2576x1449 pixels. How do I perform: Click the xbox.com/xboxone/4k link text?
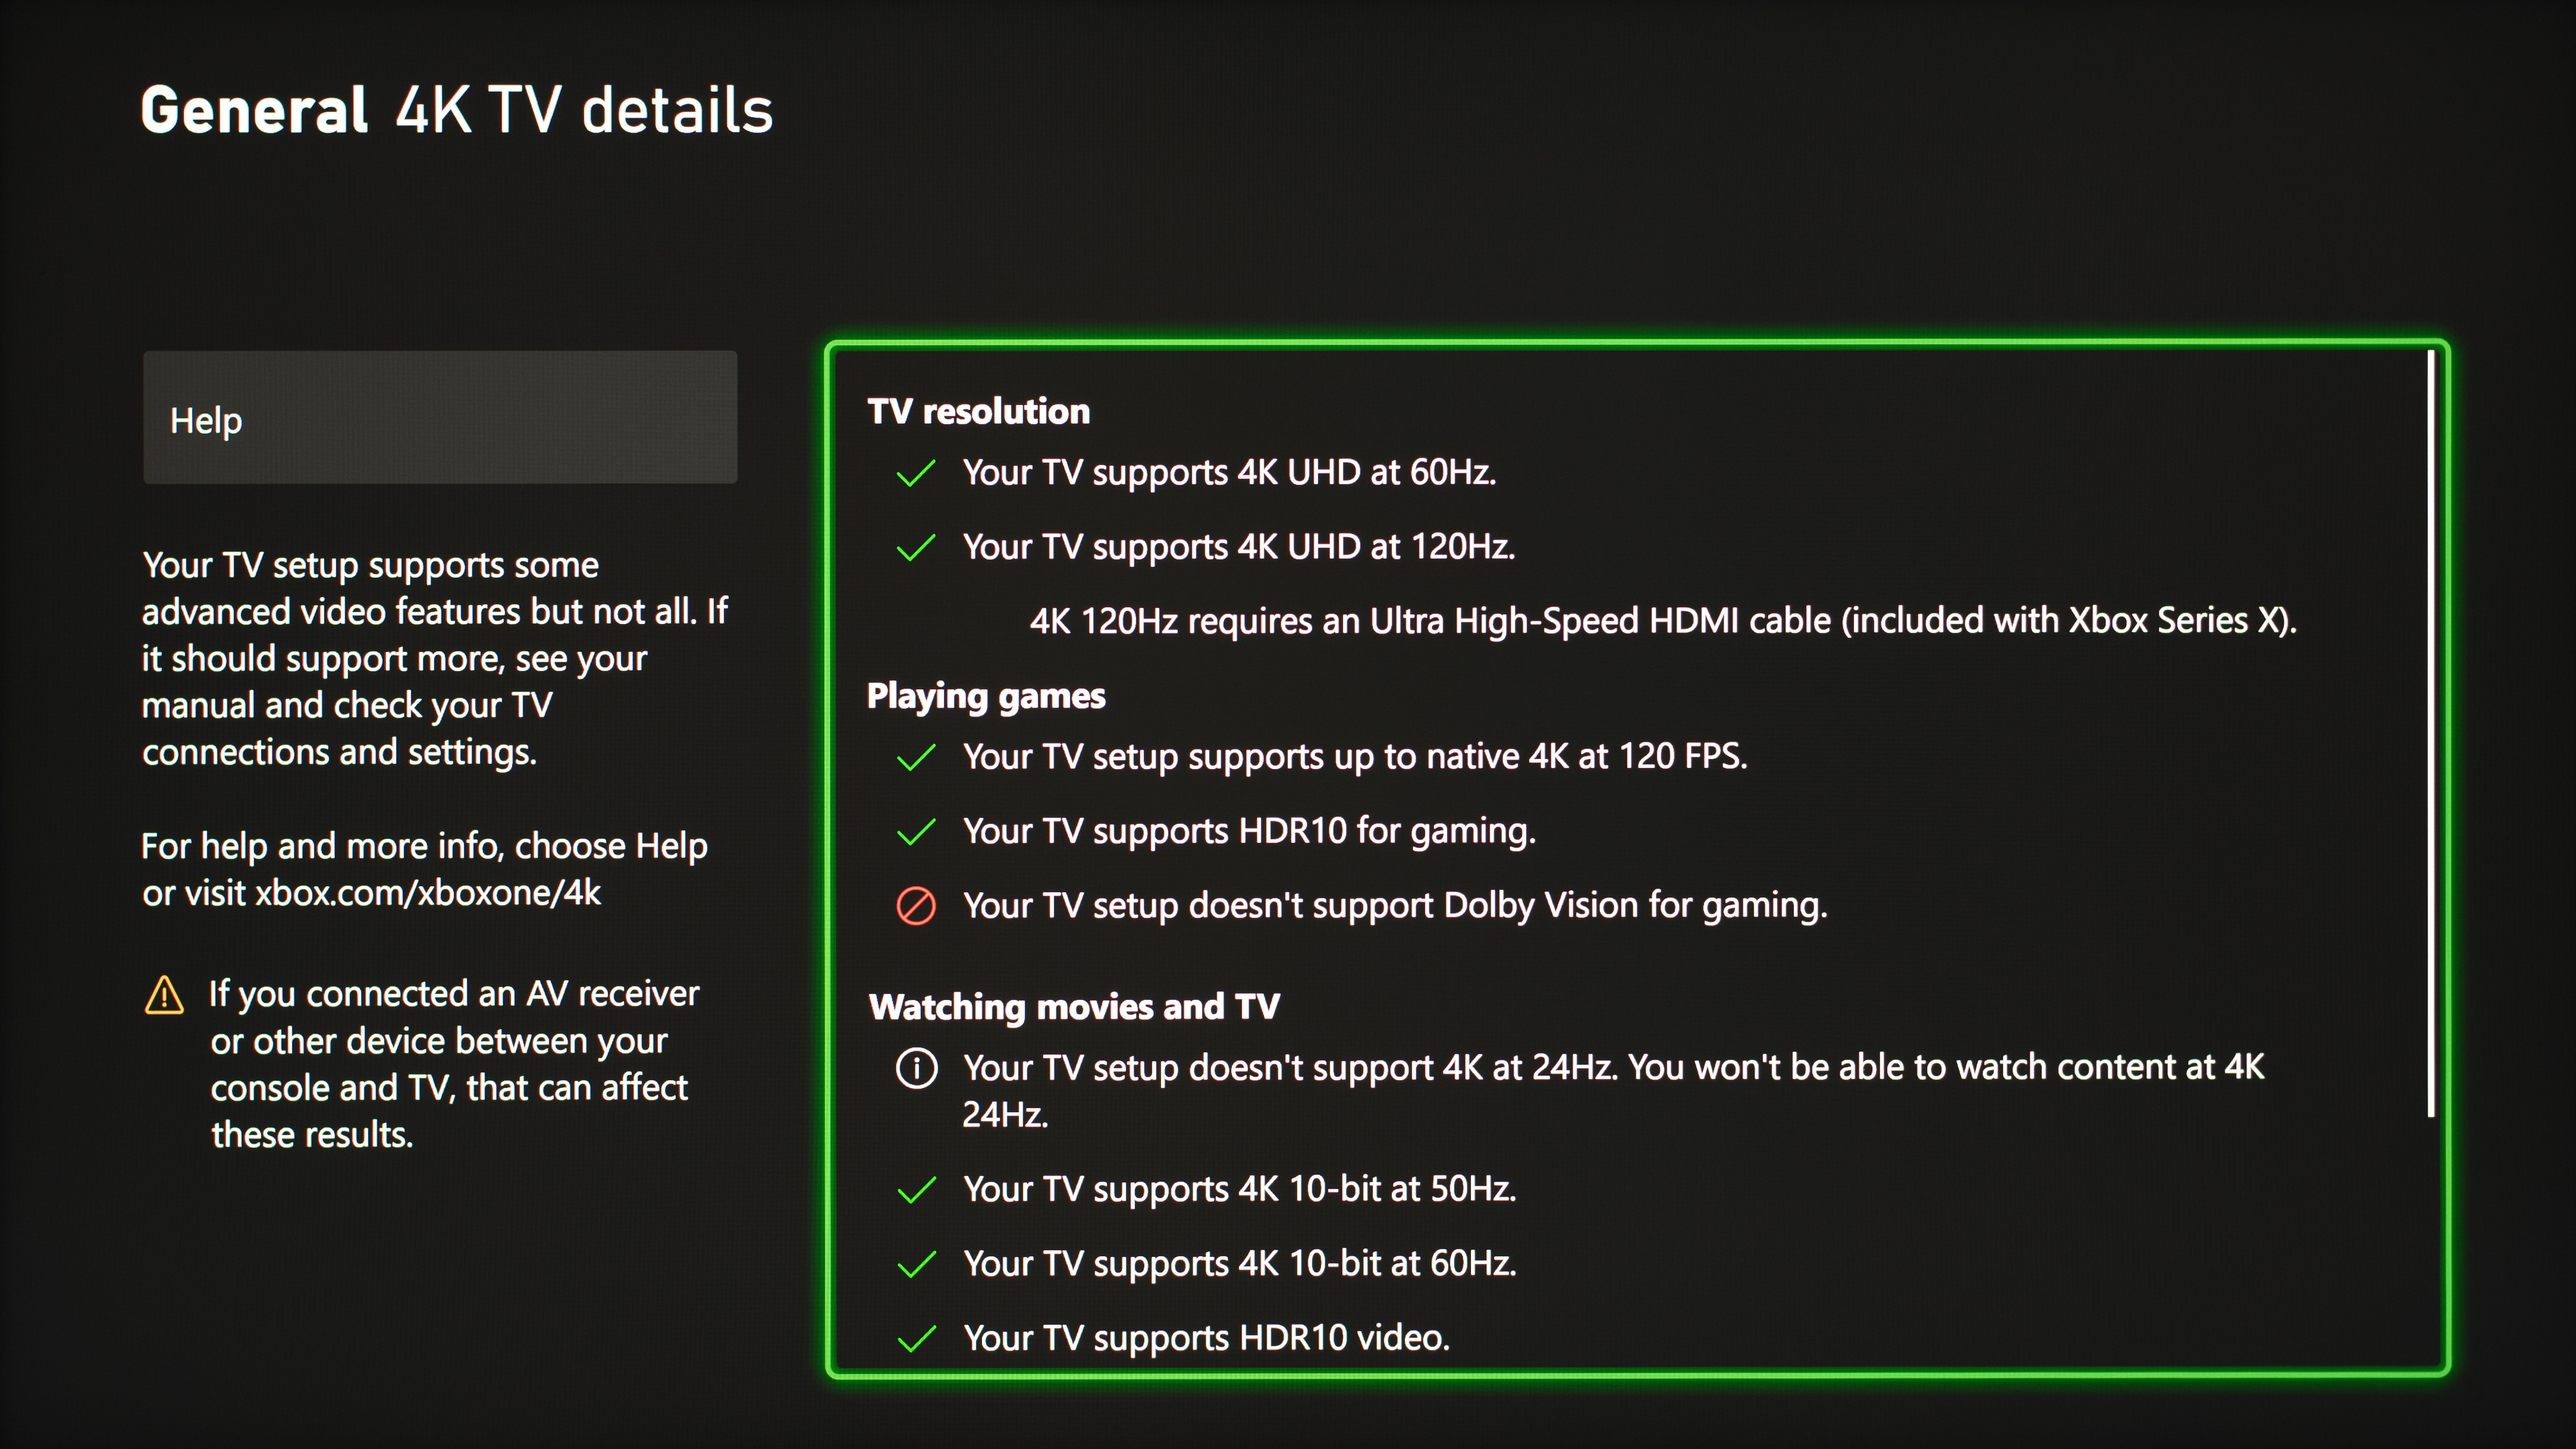click(428, 892)
